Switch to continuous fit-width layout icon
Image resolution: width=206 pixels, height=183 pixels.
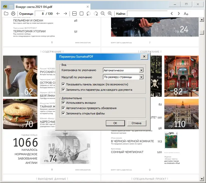point(74,14)
